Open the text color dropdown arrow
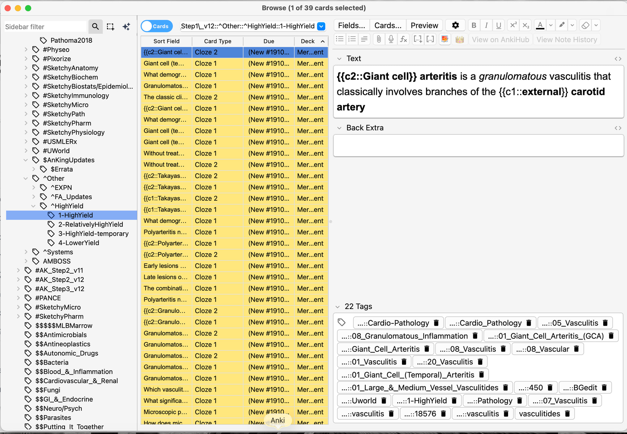 pos(551,25)
